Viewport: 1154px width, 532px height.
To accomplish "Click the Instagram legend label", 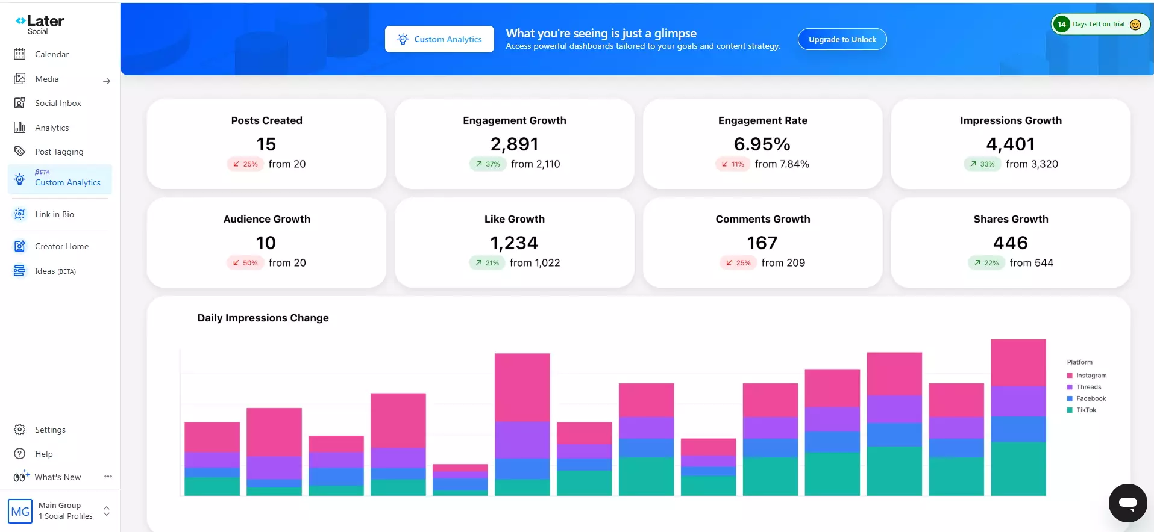I will [x=1091, y=376].
